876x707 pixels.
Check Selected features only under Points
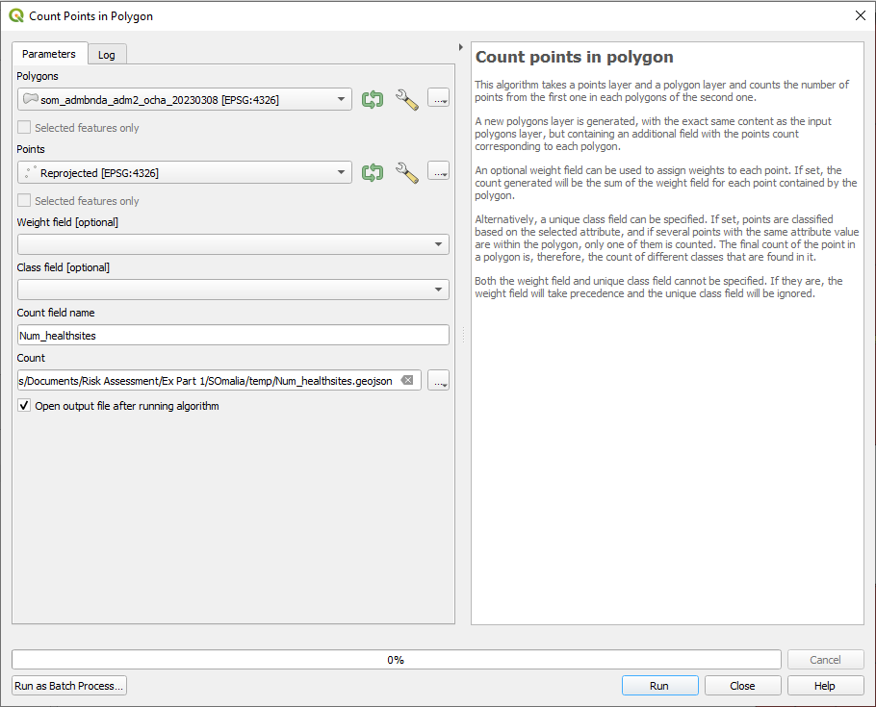point(24,201)
